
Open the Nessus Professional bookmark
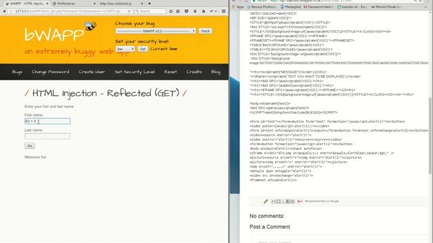pos(262,7)
